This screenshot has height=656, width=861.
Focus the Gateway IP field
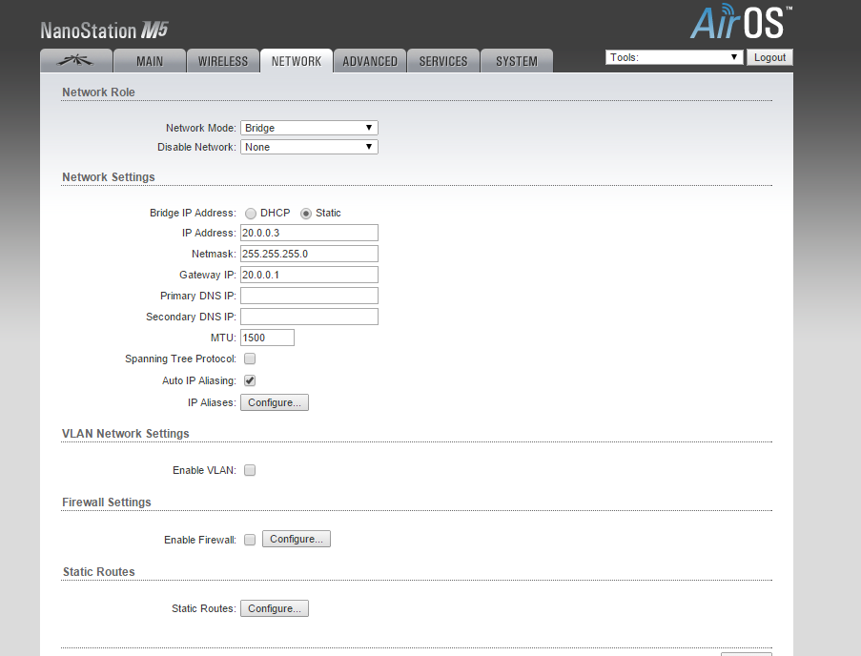pyautogui.click(x=309, y=275)
